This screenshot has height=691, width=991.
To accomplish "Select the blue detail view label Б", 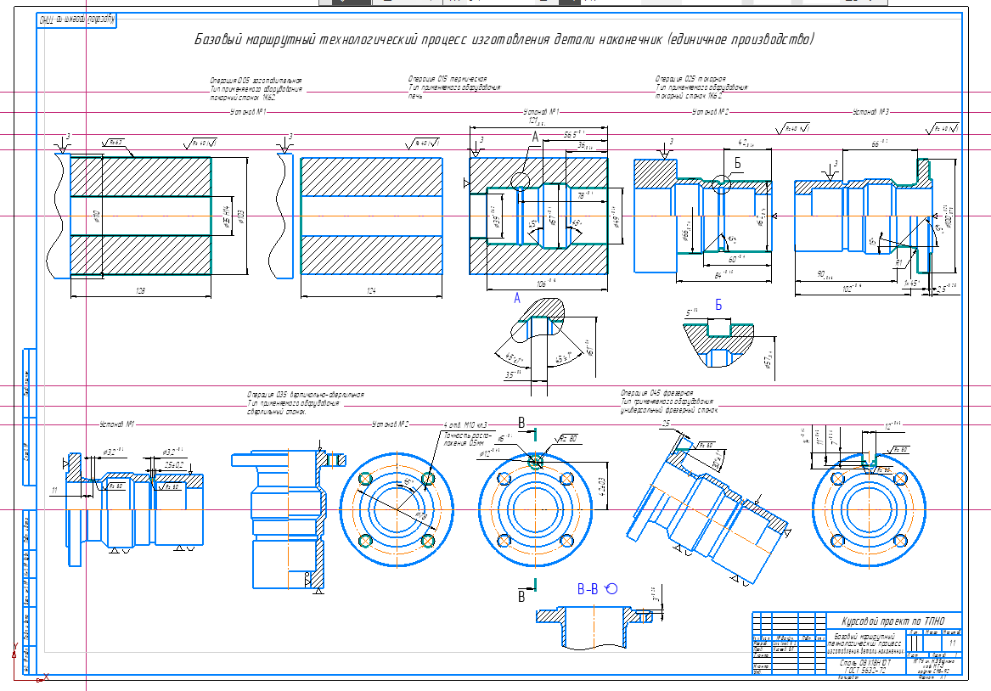I will point(718,303).
